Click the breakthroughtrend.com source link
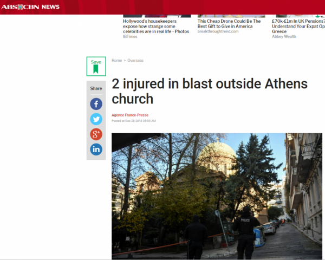325x260 pixels. pyautogui.click(x=218, y=31)
